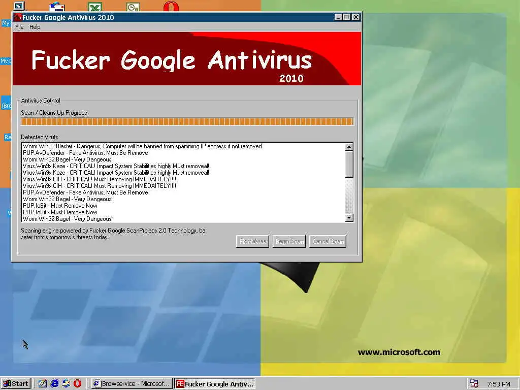Screen dimensions: 520x390
Task: Click the Quick Launch icon between IE and Opera
Action: pos(66,384)
